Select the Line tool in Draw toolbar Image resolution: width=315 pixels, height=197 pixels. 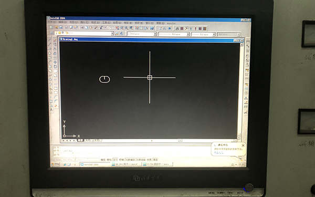coord(50,40)
